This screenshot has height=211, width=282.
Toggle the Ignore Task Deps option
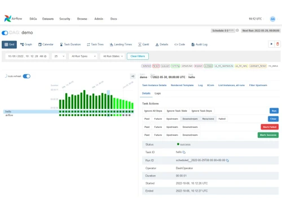click(x=202, y=111)
